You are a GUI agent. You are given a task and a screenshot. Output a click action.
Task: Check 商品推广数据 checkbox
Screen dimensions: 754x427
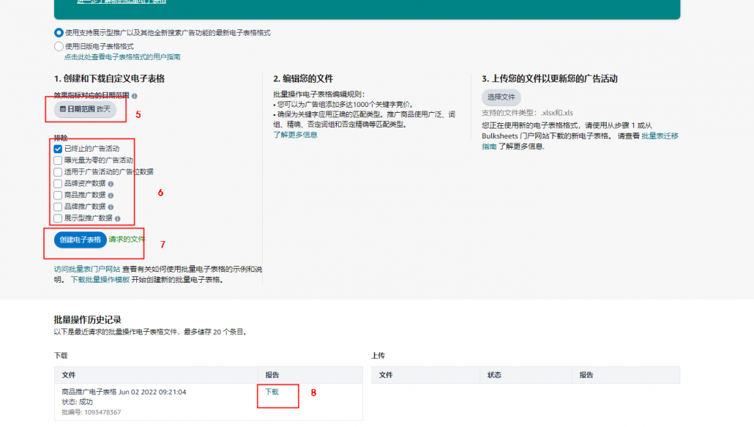pyautogui.click(x=58, y=195)
